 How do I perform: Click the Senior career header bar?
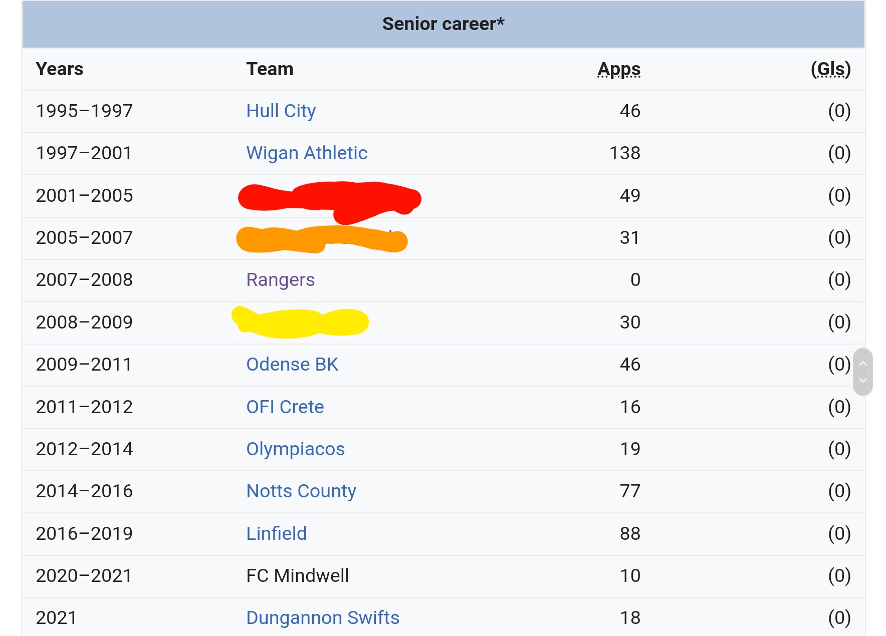tap(443, 24)
